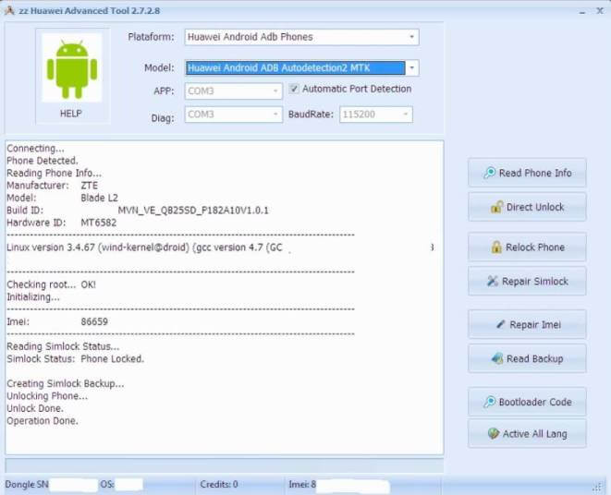Click the progress bar below the log
Image resolution: width=611 pixels, height=495 pixels.
224,465
